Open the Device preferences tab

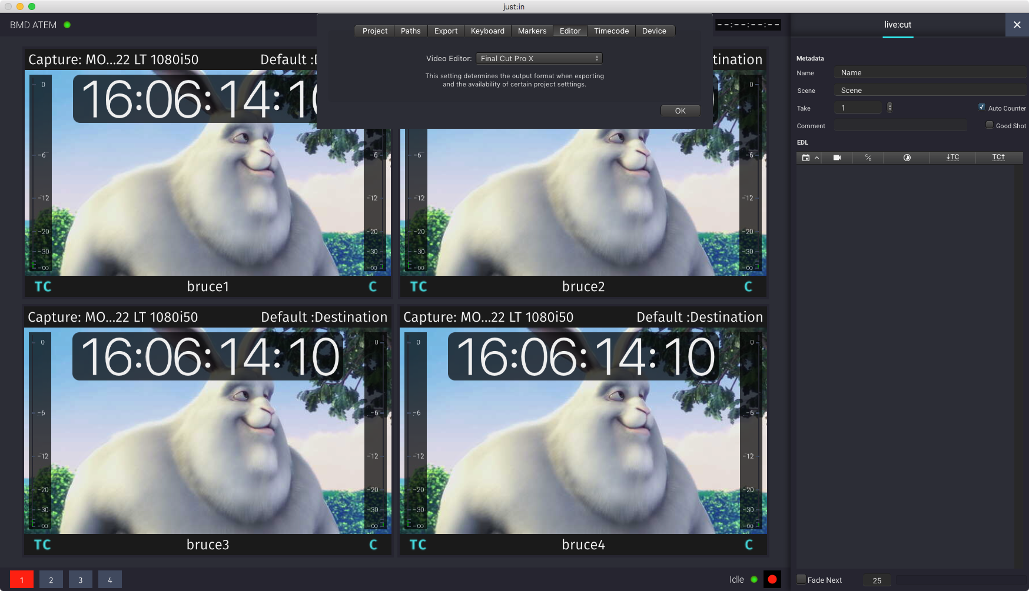coord(654,31)
